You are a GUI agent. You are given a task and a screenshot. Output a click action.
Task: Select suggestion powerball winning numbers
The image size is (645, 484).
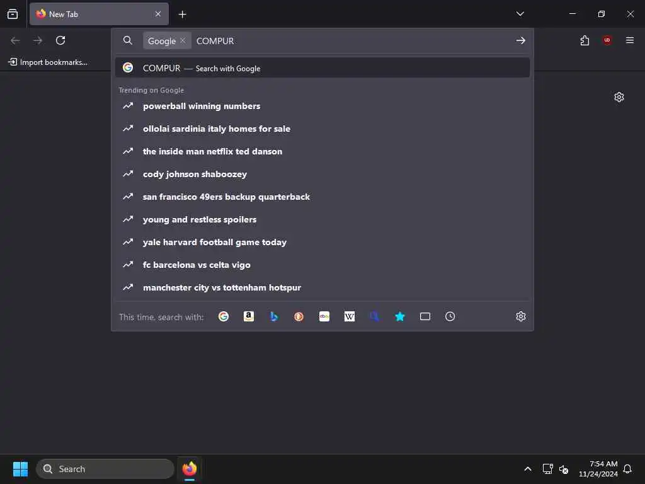322,106
